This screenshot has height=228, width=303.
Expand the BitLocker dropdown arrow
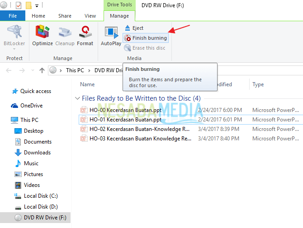14,49
